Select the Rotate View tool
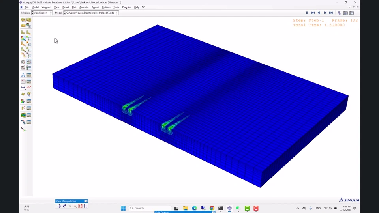379x213 pixels. click(64, 206)
